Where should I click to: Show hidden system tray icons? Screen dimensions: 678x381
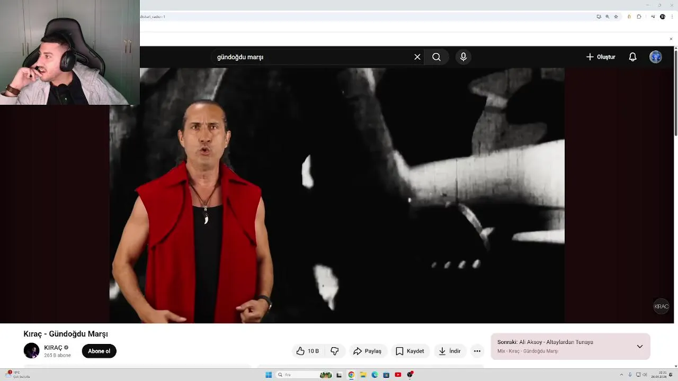[x=622, y=375]
